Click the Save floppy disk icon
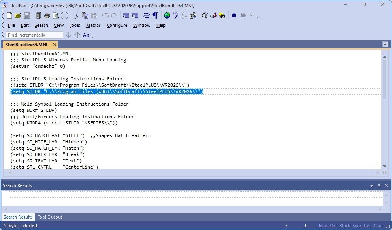Viewport: 392px width, 230px height. 27,15
